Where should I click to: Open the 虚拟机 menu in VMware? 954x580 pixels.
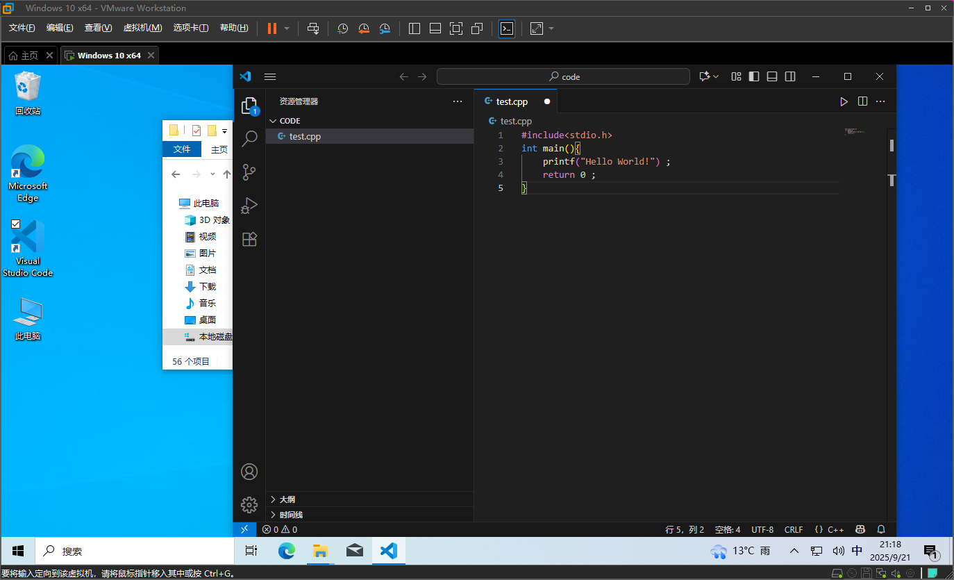pyautogui.click(x=142, y=28)
